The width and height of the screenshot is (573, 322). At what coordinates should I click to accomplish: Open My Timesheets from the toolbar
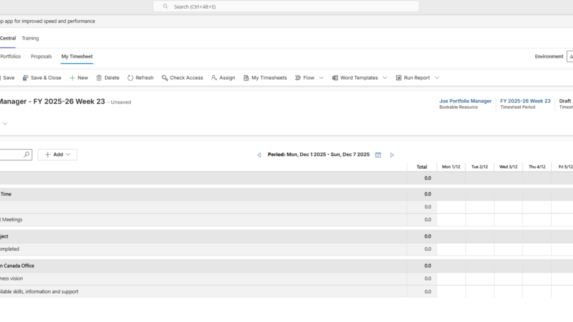click(x=265, y=78)
